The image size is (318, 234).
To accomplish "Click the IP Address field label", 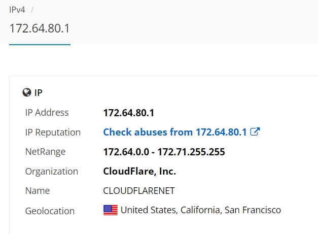I will point(47,113).
